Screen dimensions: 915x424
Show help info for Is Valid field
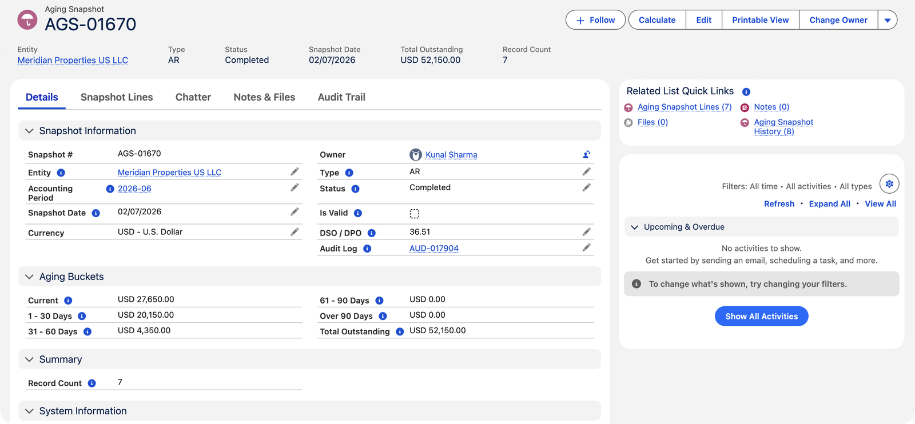(358, 213)
